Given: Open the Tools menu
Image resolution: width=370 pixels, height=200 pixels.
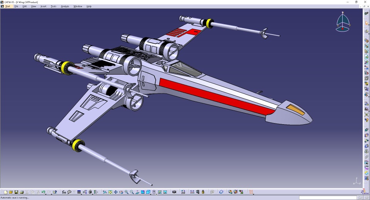Looking at the screenshot, I should pos(54,7).
